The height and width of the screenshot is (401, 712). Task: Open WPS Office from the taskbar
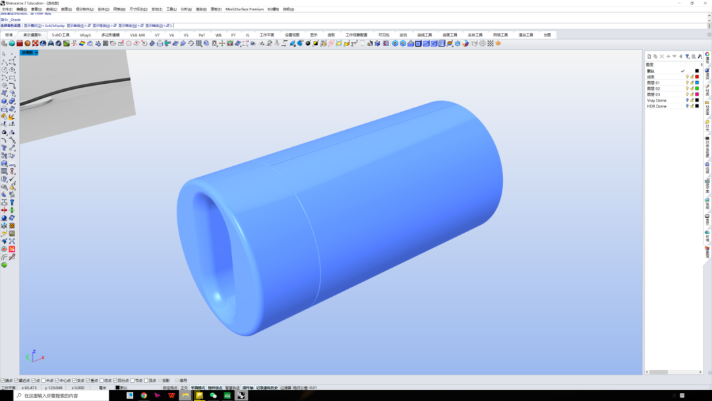[x=171, y=396]
